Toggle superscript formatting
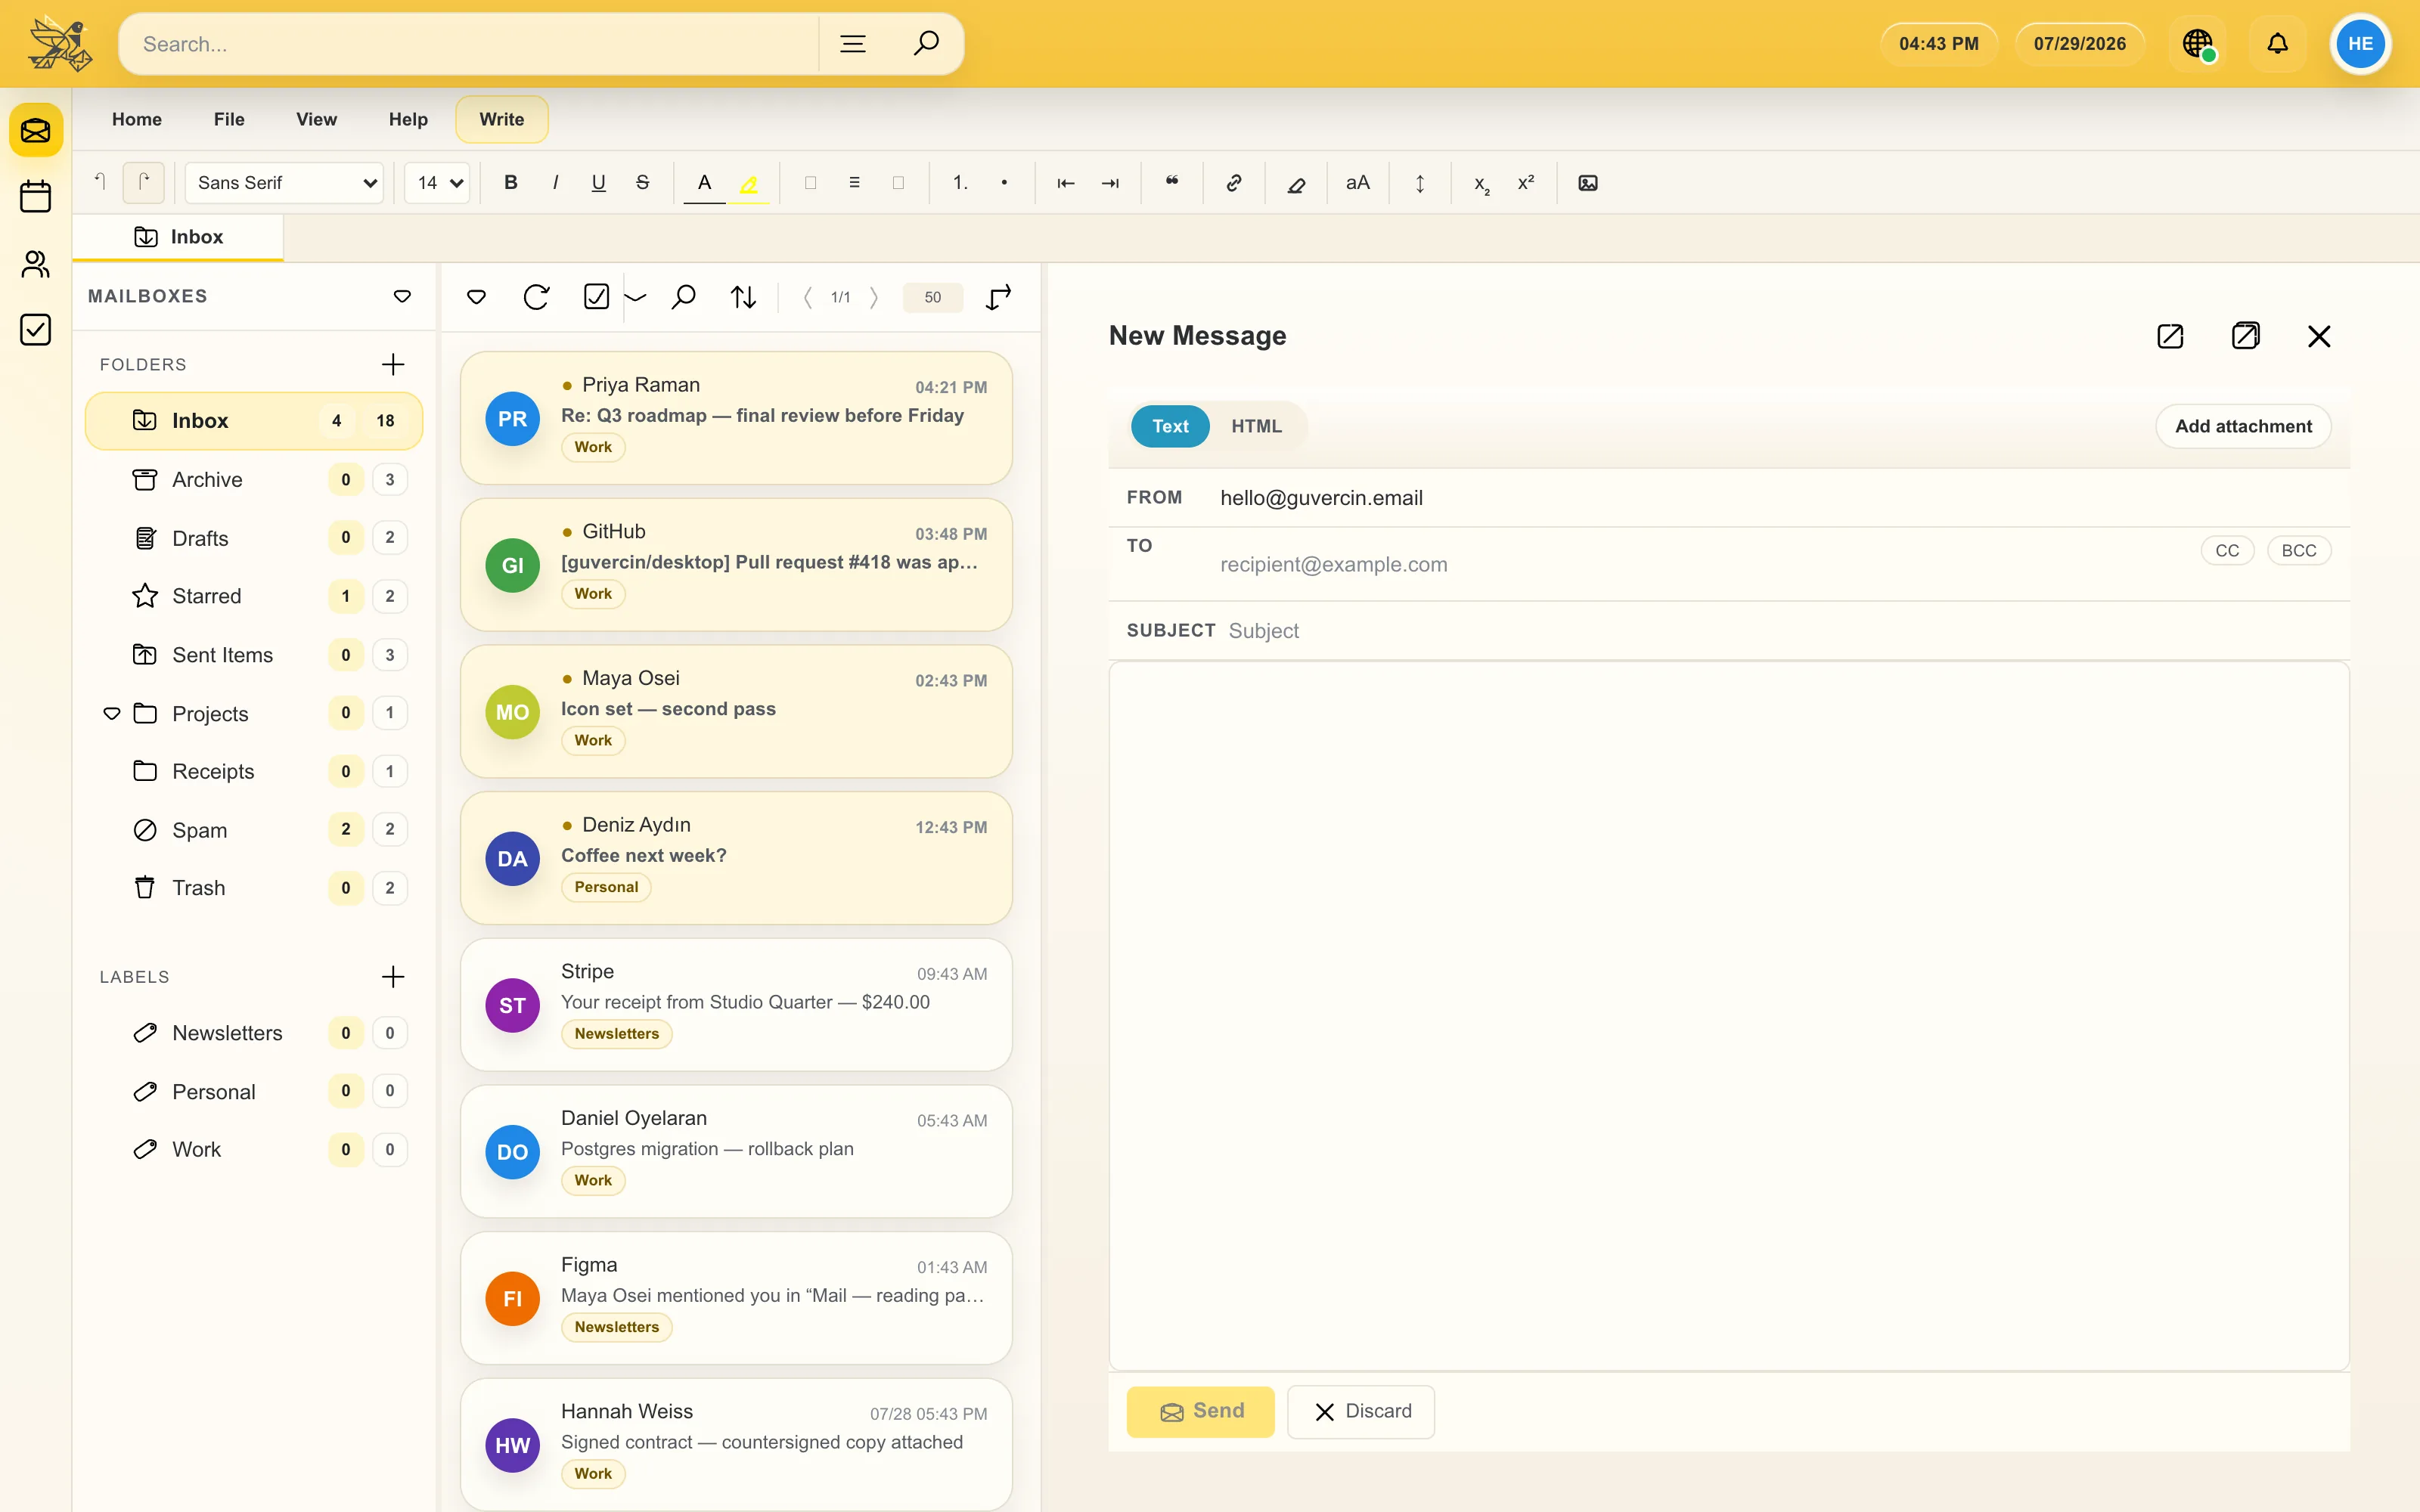Image resolution: width=2420 pixels, height=1512 pixels. 1526,182
